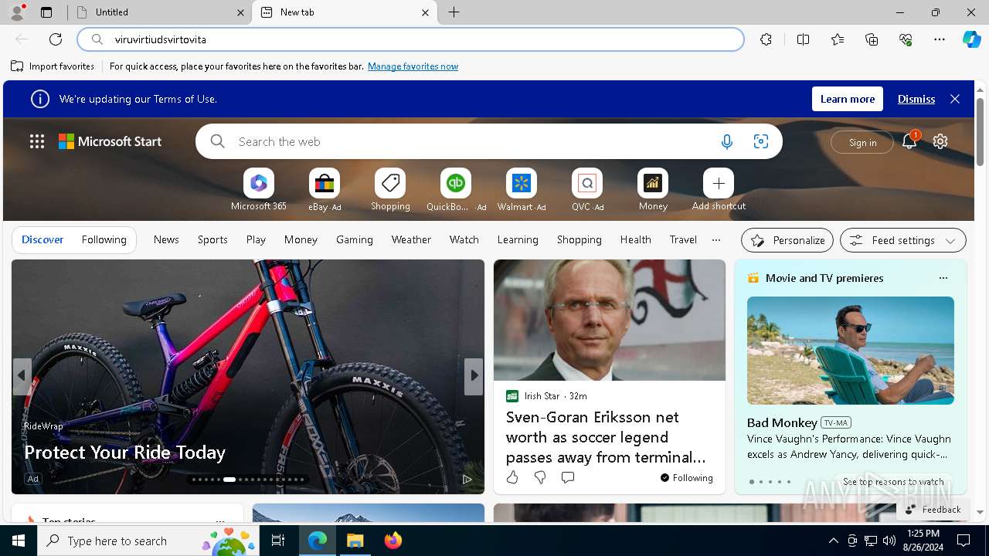Open a new browser tab with plus
Screen dimensions: 989x556
coord(454,12)
